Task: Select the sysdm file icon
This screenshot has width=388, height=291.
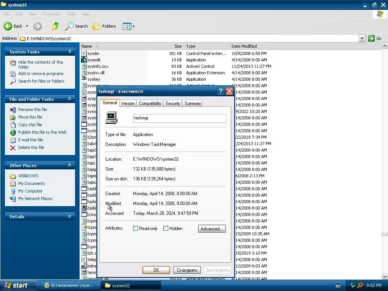Action: (84, 53)
